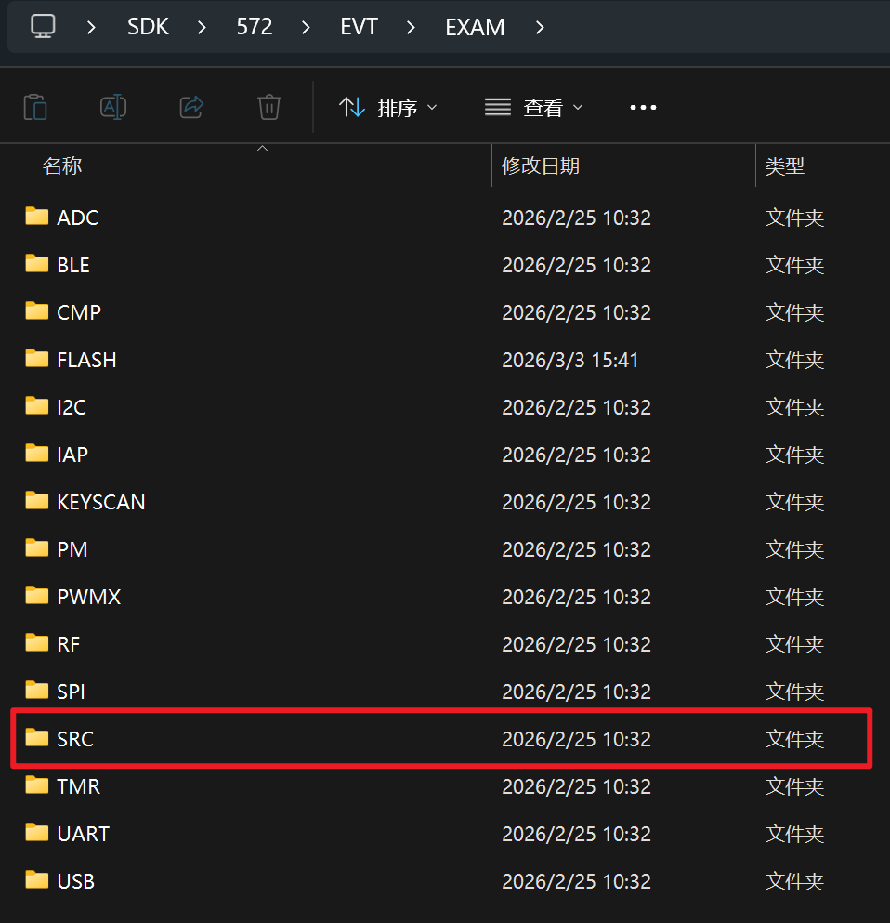This screenshot has height=923, width=890.
Task: Click the Share toolbar icon
Action: point(191,107)
